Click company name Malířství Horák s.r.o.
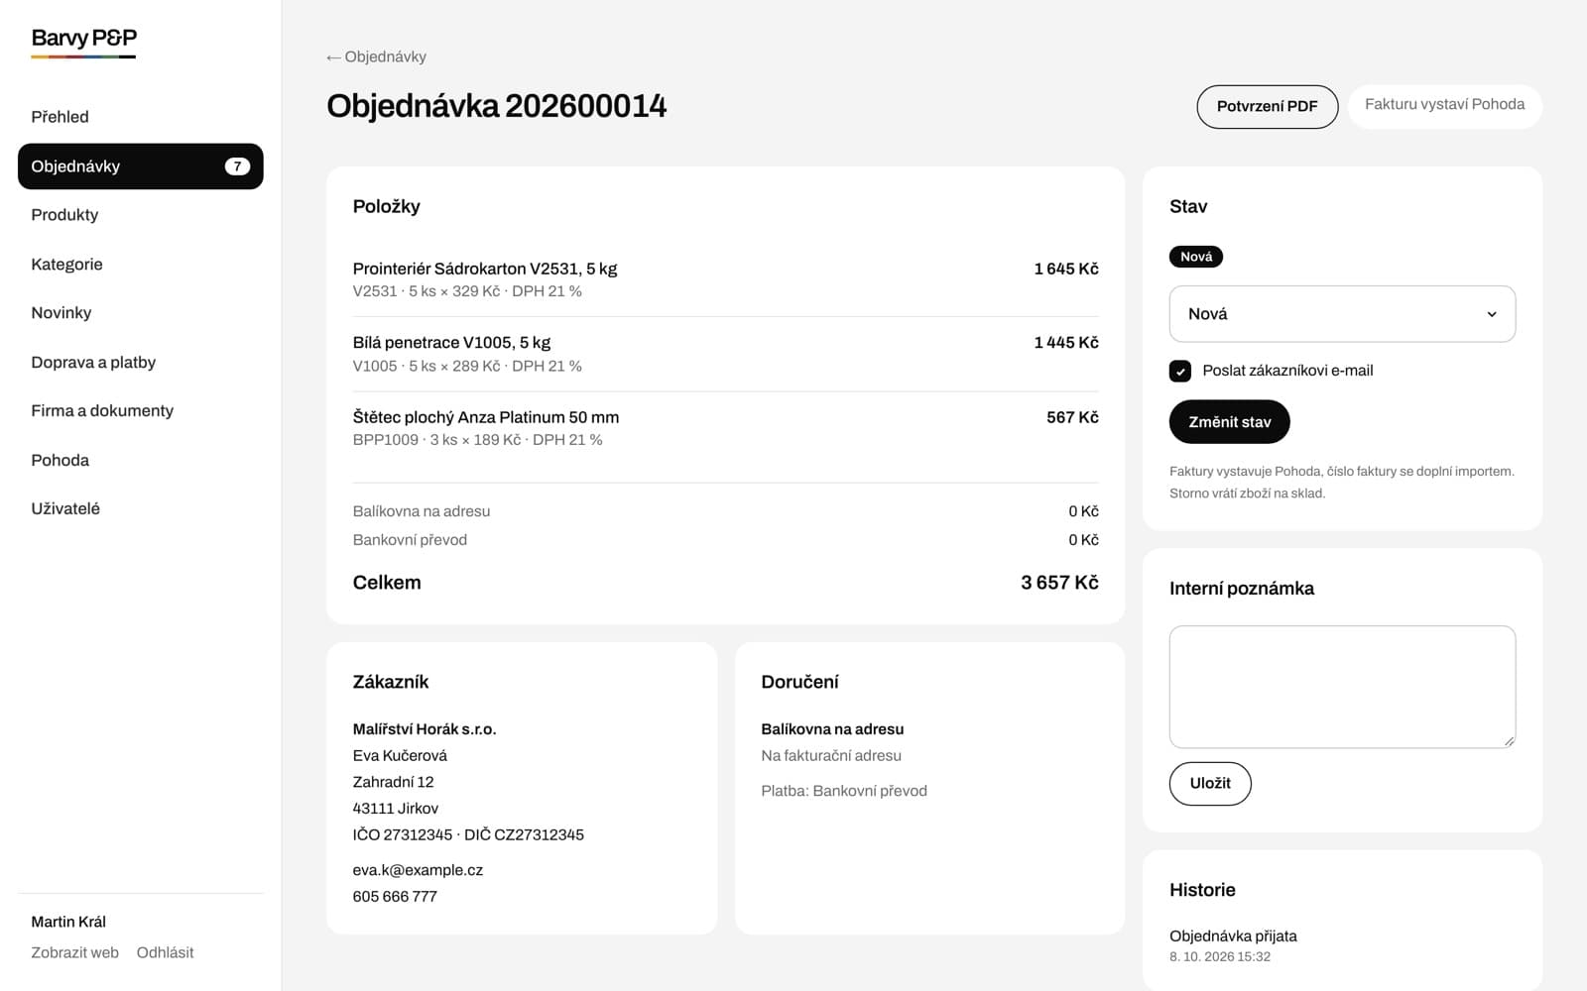The width and height of the screenshot is (1587, 991). (x=425, y=729)
